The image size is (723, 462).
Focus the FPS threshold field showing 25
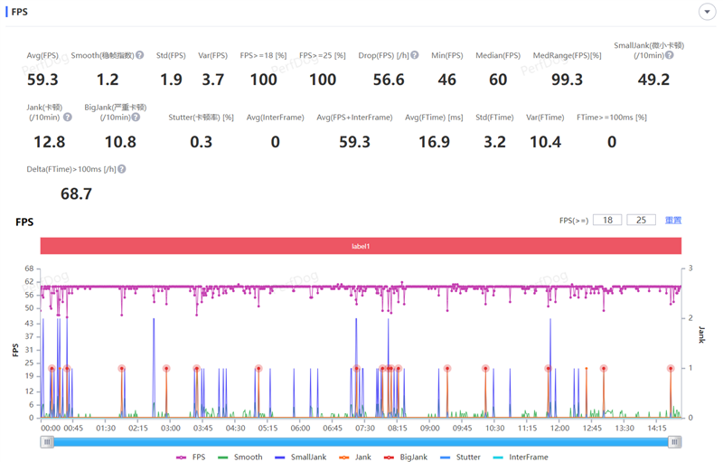641,220
